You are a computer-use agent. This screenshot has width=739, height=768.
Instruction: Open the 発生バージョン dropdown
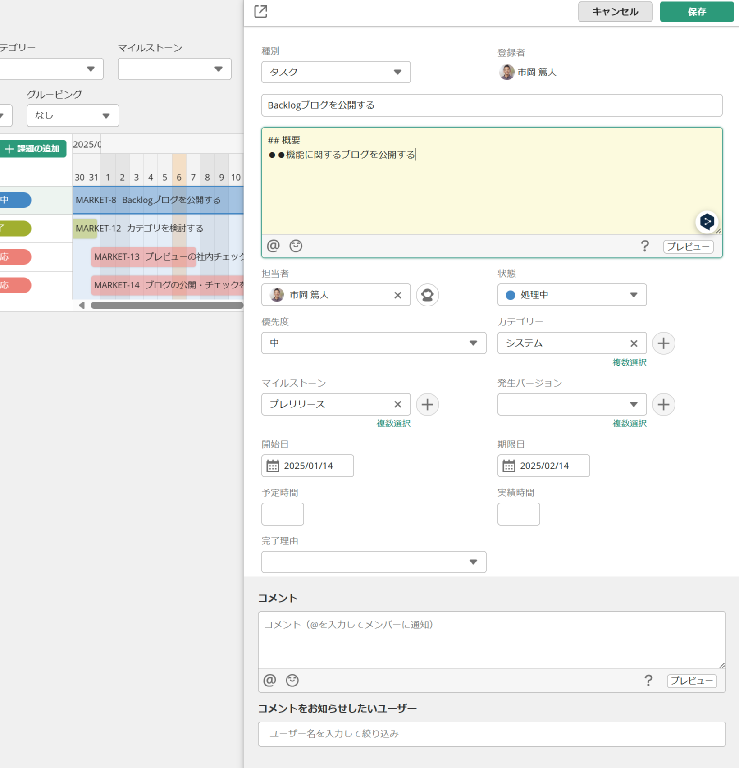tap(572, 404)
